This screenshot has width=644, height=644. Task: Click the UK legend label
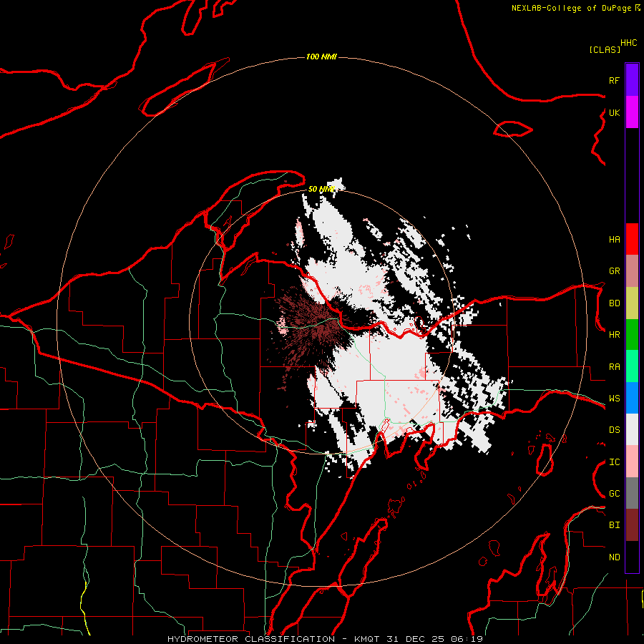[x=614, y=112]
